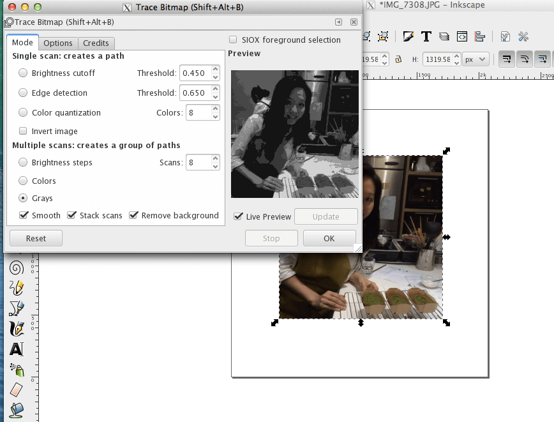Toggle move gradients affect button
Image resolution: width=554 pixels, height=422 pixels.
pyautogui.click(x=543, y=59)
